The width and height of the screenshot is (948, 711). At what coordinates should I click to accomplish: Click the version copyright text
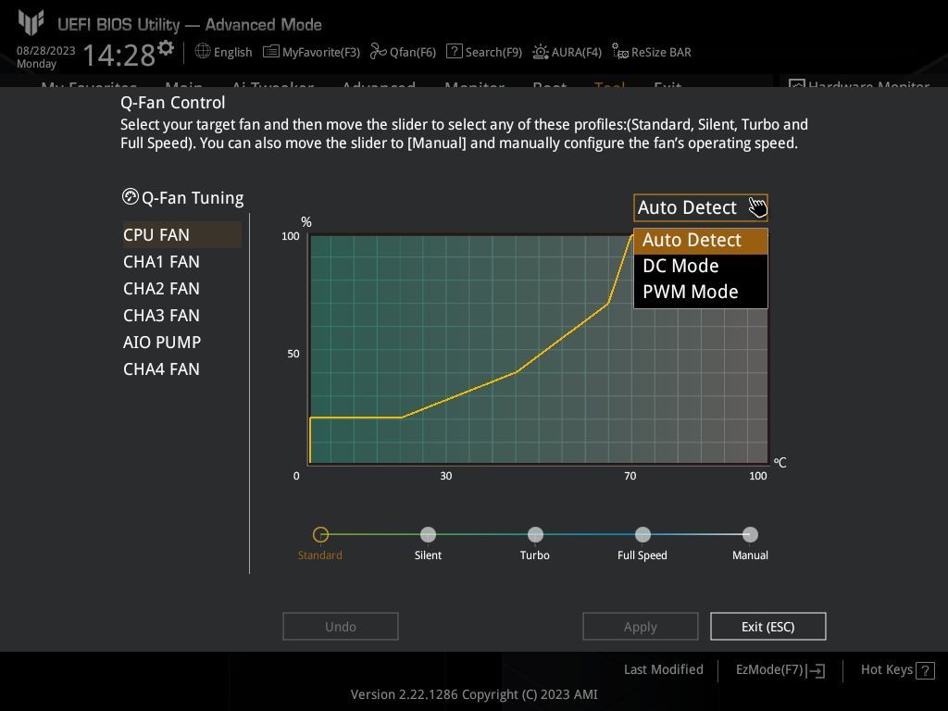(474, 694)
